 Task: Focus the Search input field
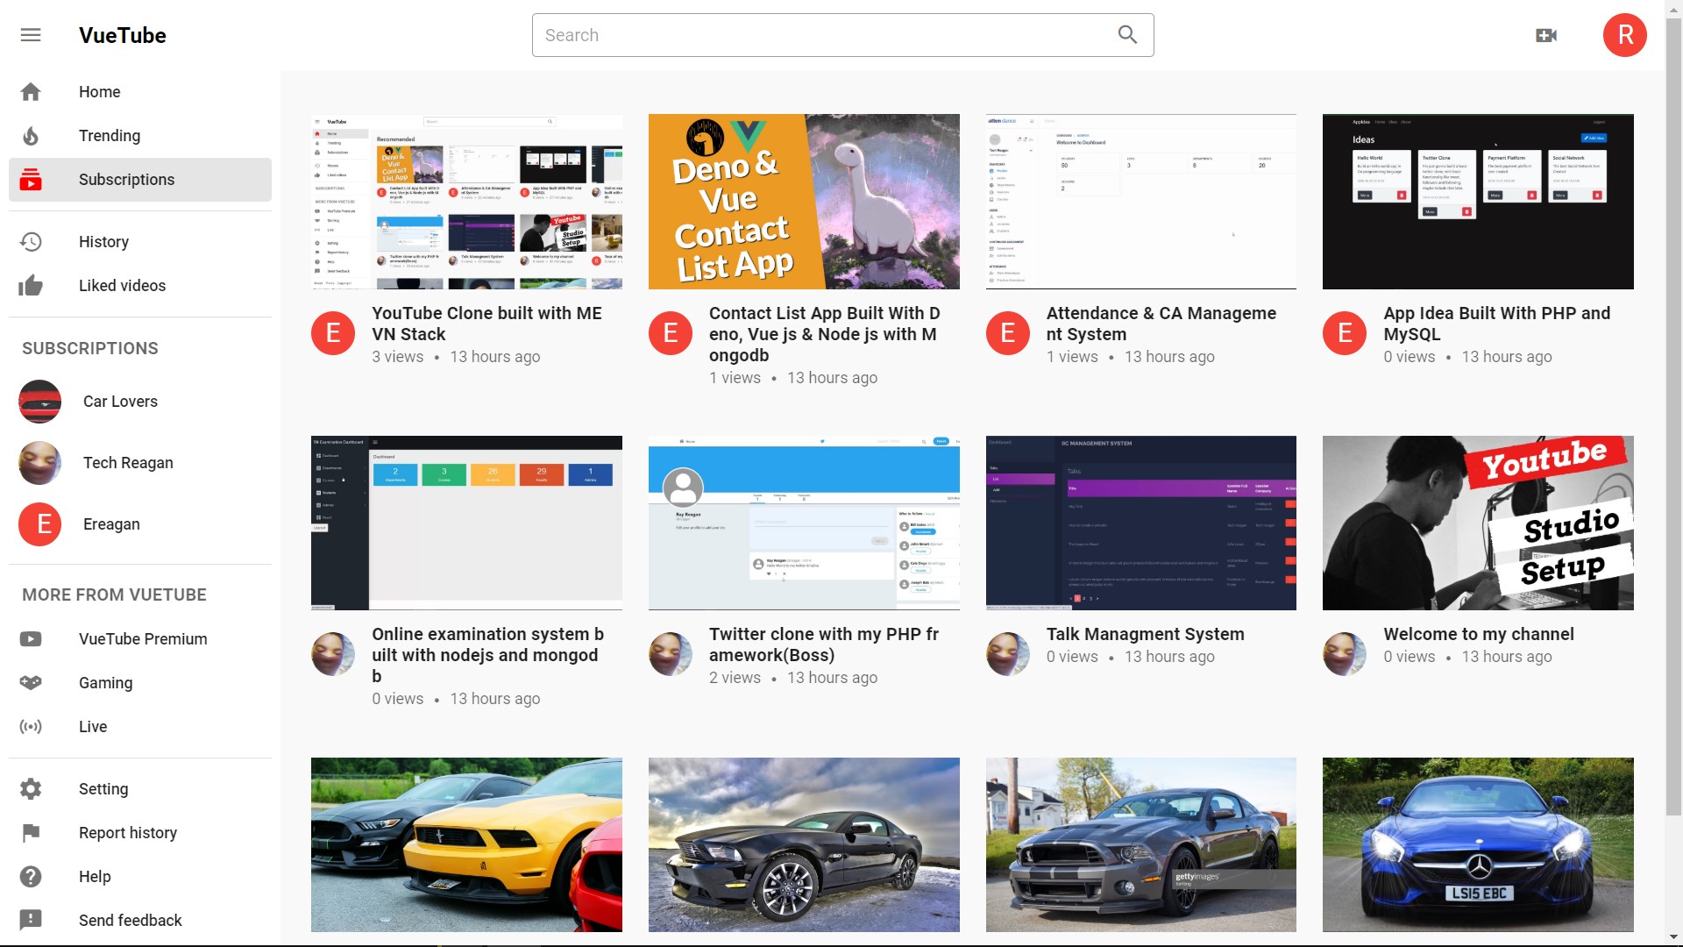coord(815,35)
